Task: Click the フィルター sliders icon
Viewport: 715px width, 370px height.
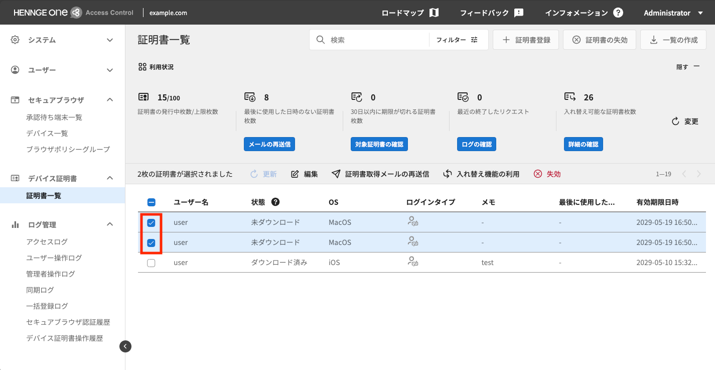Action: point(474,40)
